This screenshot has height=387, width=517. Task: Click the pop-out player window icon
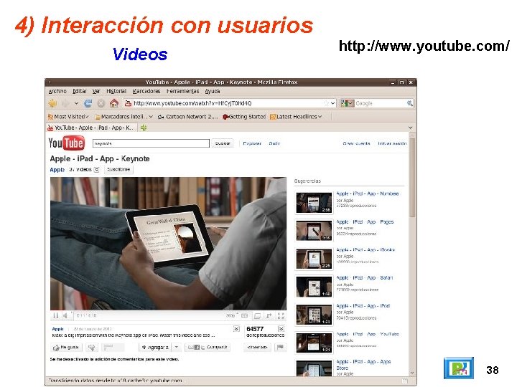(257, 316)
